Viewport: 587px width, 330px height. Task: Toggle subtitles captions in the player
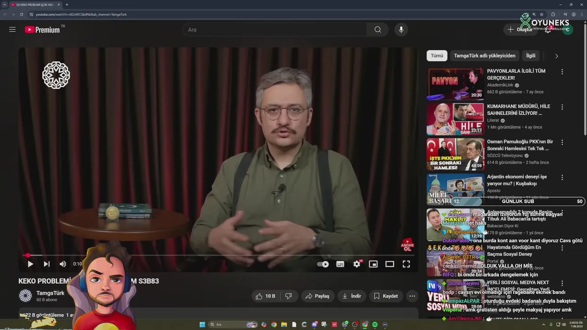click(340, 264)
